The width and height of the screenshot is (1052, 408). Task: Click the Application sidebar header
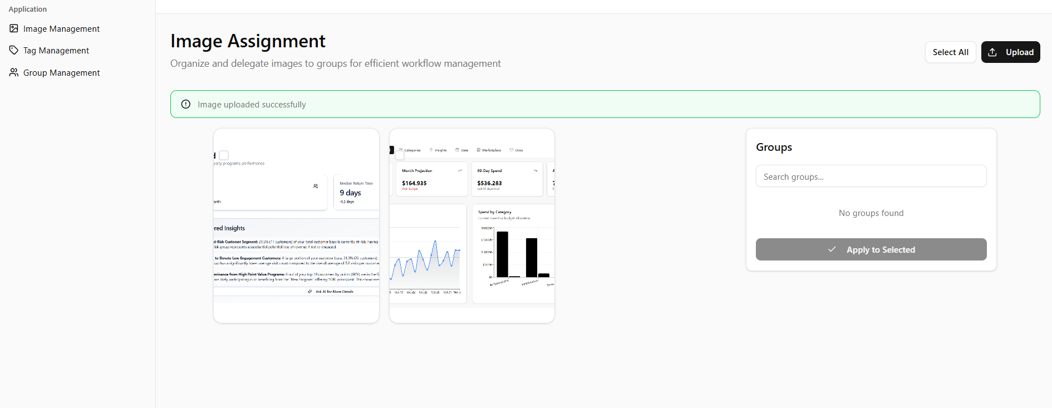[28, 9]
